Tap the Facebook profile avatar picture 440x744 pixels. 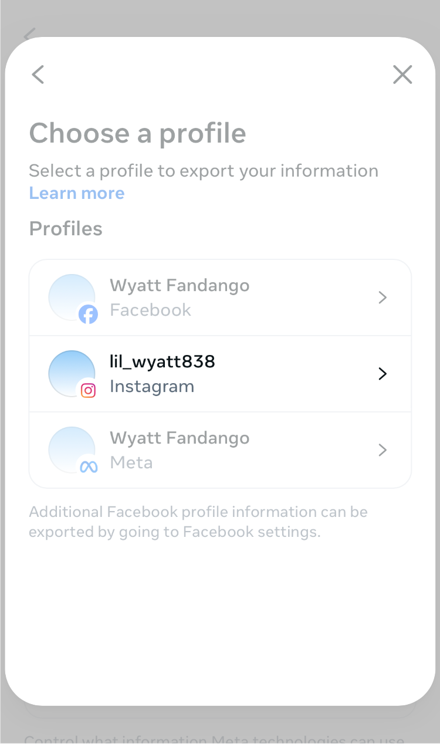(70, 296)
